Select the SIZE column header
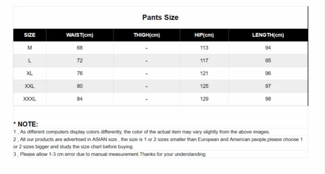 click(30, 35)
